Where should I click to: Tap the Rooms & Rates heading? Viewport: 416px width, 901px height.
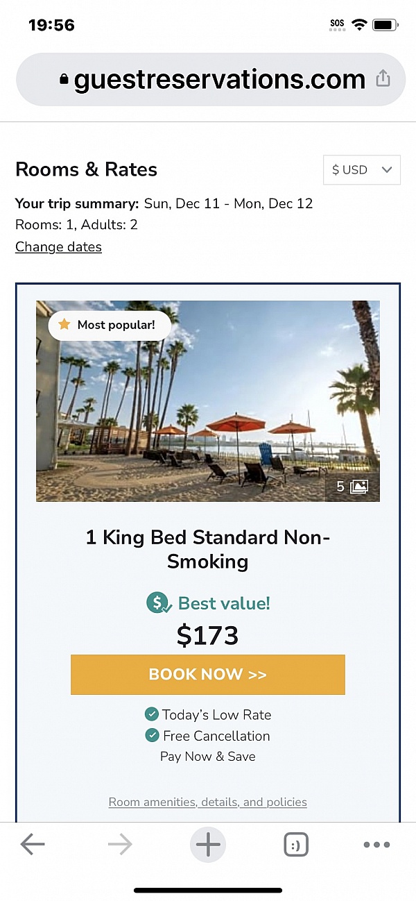[x=86, y=169]
